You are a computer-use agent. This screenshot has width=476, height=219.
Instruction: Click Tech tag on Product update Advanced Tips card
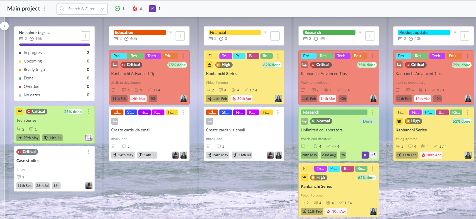[437, 56]
